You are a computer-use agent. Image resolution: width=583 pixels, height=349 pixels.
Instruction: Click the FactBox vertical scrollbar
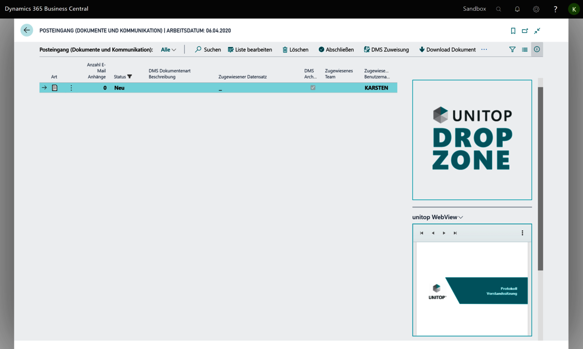pyautogui.click(x=540, y=179)
